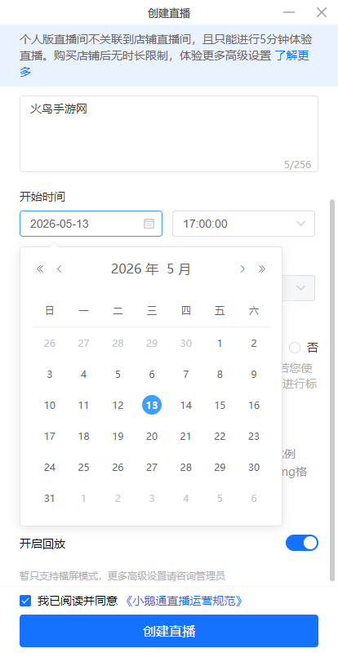Screen dimensions: 338x666
Task: Select day 18 in the calendar
Action: (x=83, y=436)
